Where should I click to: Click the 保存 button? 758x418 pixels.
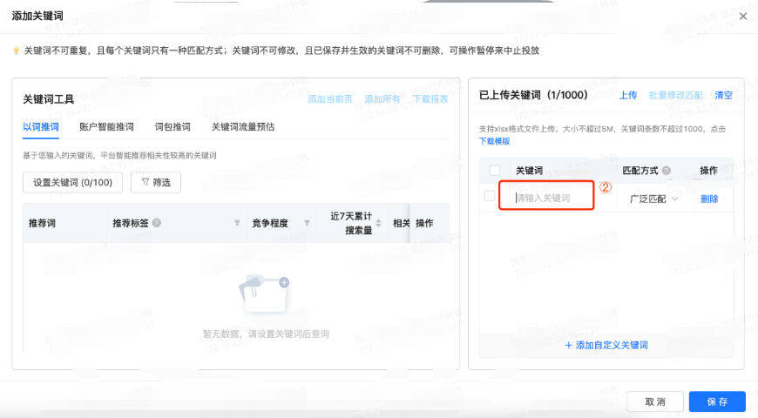tap(717, 401)
